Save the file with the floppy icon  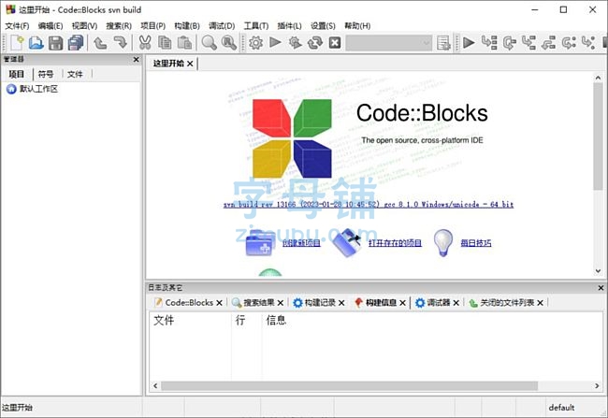55,43
